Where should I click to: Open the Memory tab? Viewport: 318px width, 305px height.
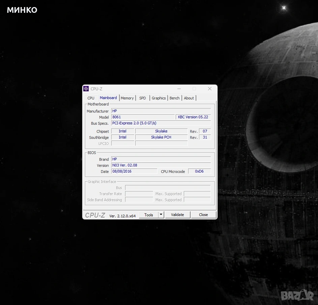tap(127, 98)
